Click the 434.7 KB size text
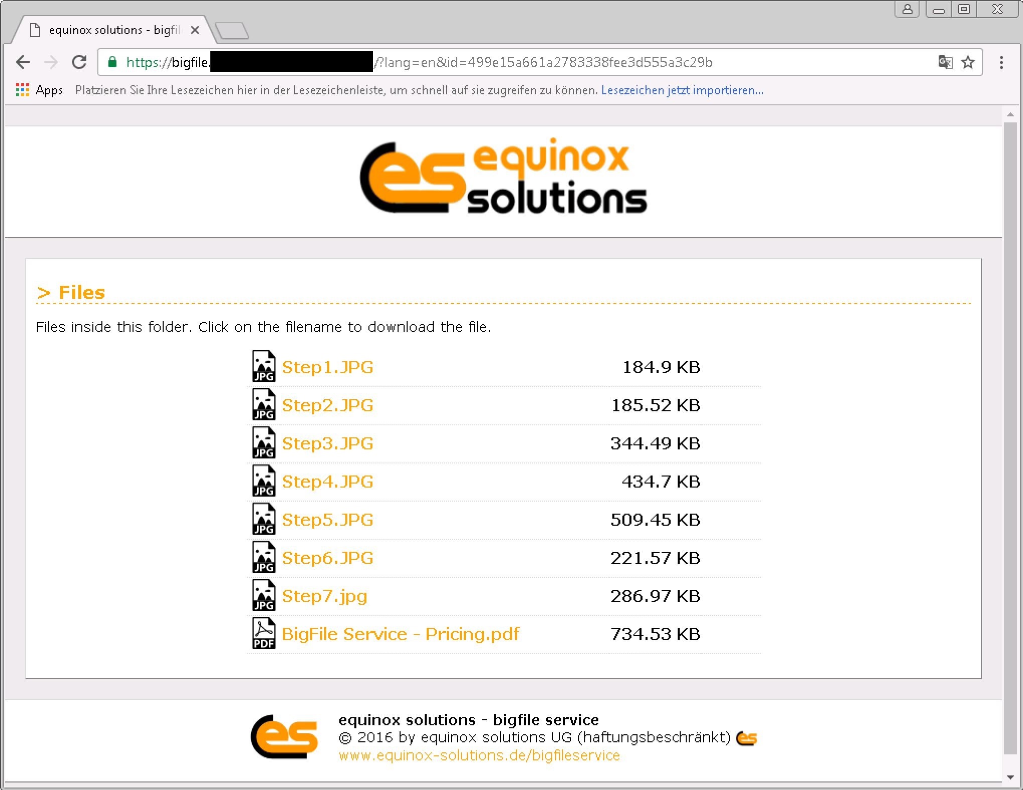Image resolution: width=1023 pixels, height=790 pixels. (661, 482)
